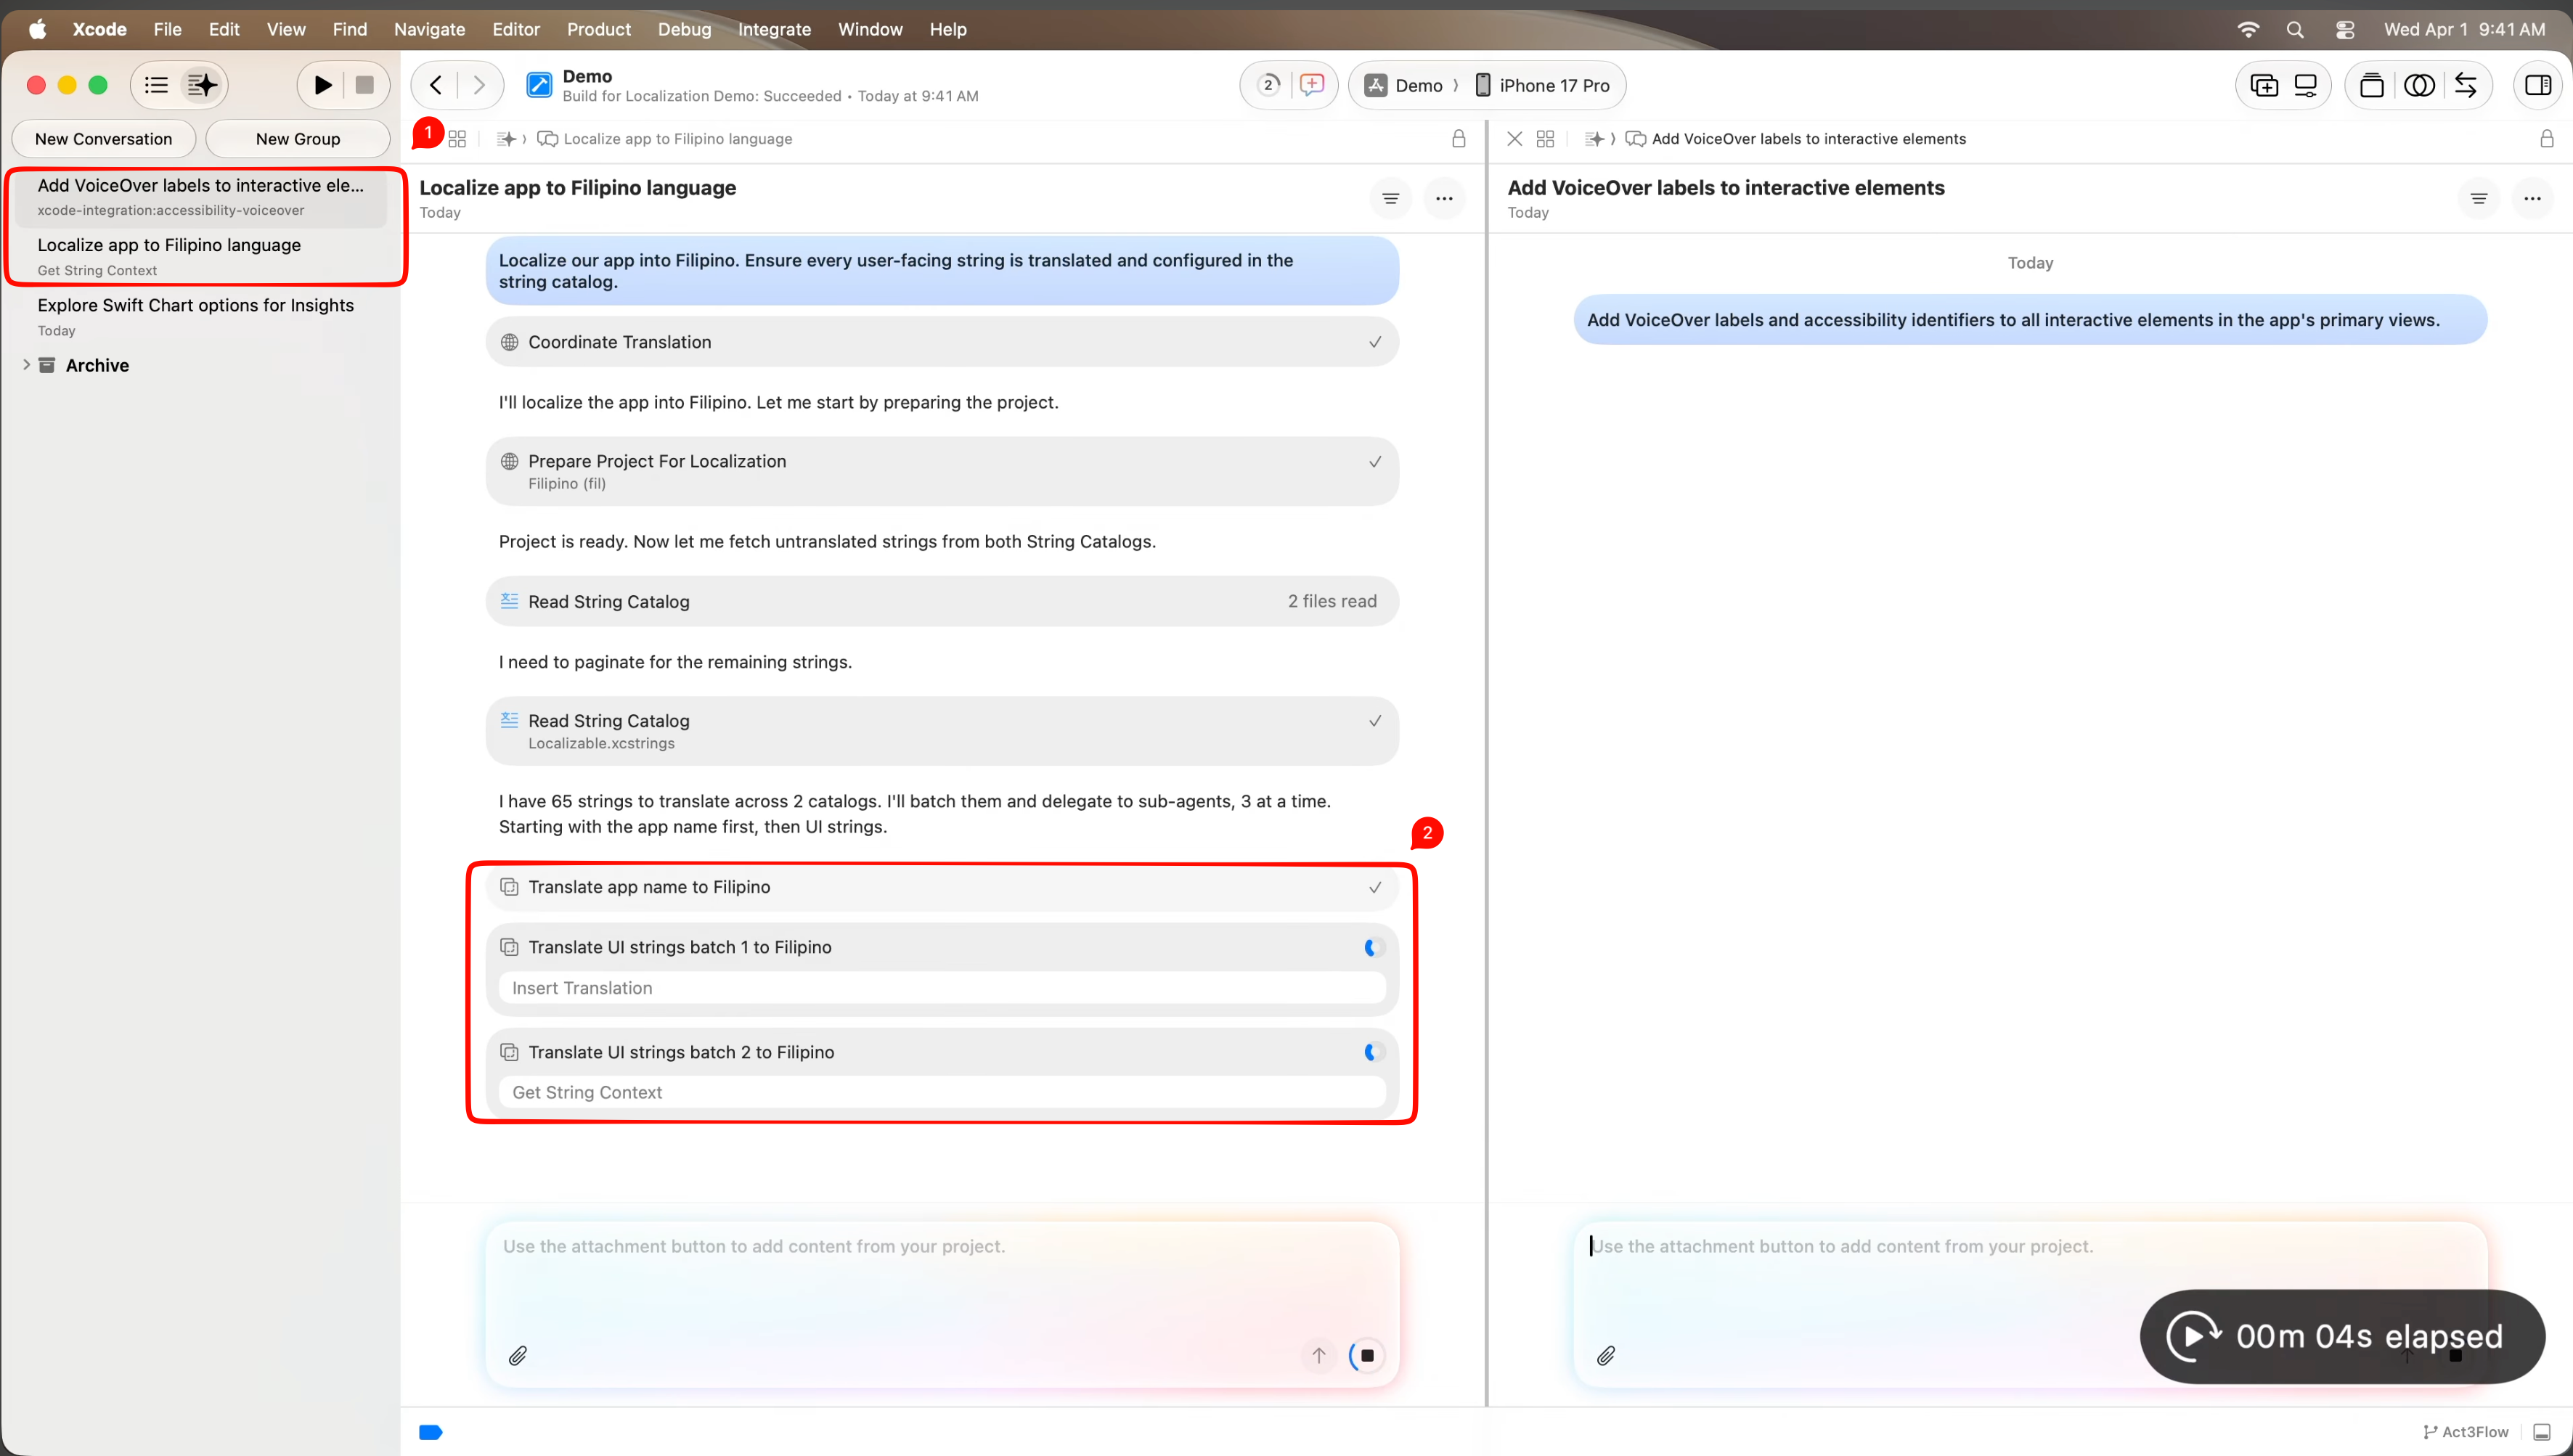
Task: Open related items grid in left editor
Action: click(x=457, y=139)
